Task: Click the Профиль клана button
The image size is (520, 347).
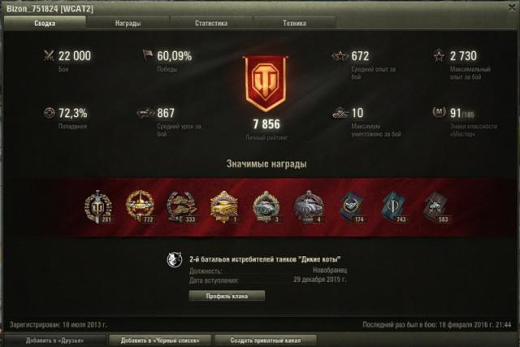Action: [227, 296]
